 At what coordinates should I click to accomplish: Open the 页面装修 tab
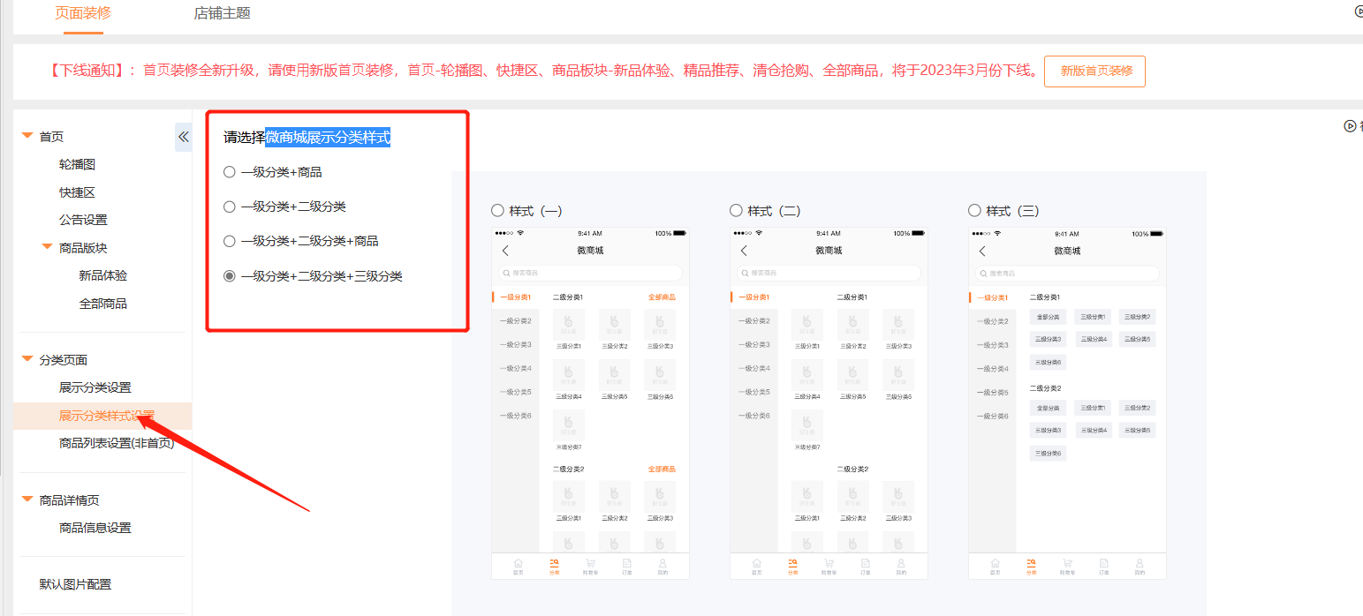coord(83,13)
